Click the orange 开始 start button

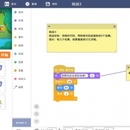5,55
